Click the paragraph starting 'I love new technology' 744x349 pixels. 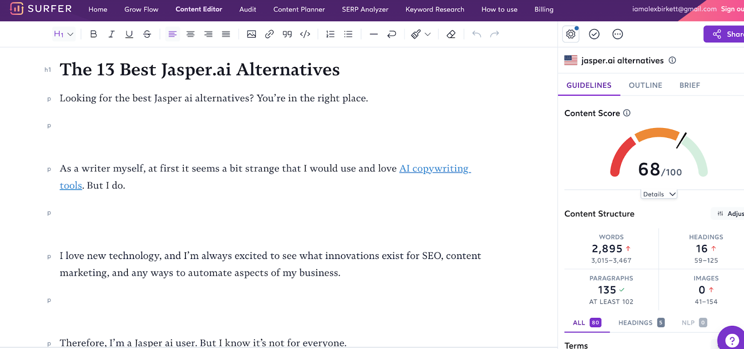[270, 264]
